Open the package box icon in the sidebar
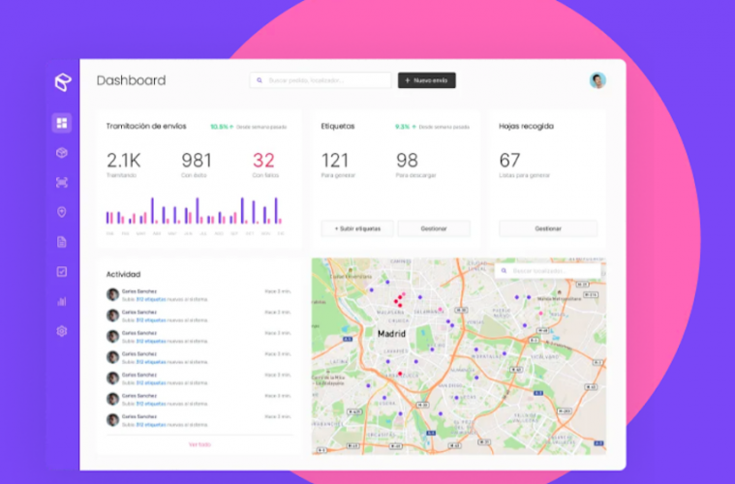The height and width of the screenshot is (484, 735). (62, 153)
